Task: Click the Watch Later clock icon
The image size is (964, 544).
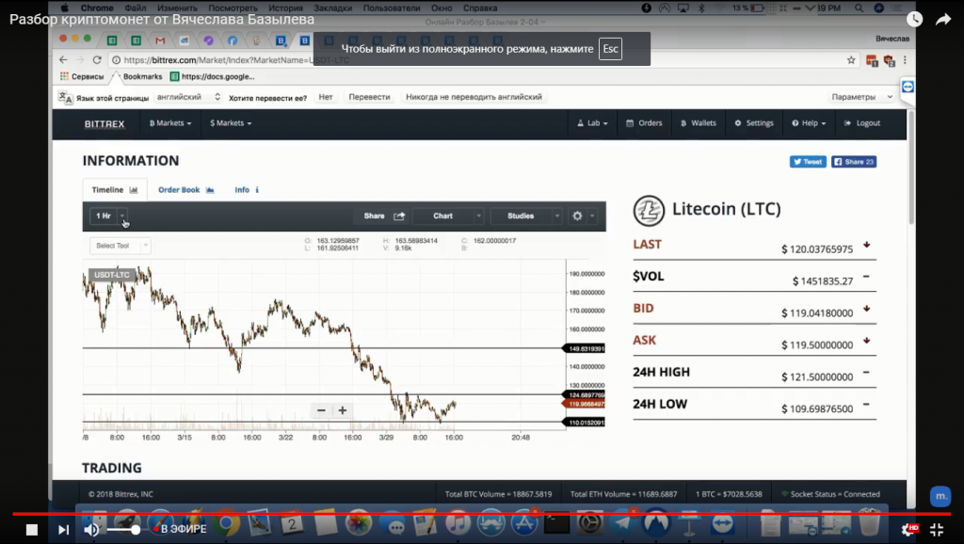Action: pyautogui.click(x=914, y=19)
